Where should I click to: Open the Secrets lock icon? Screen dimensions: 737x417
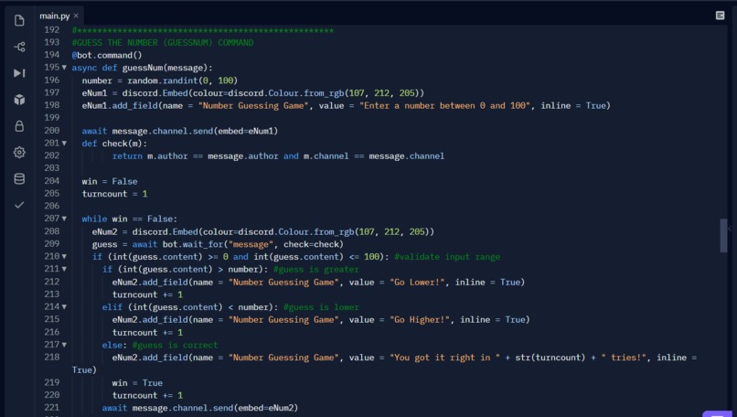click(19, 126)
